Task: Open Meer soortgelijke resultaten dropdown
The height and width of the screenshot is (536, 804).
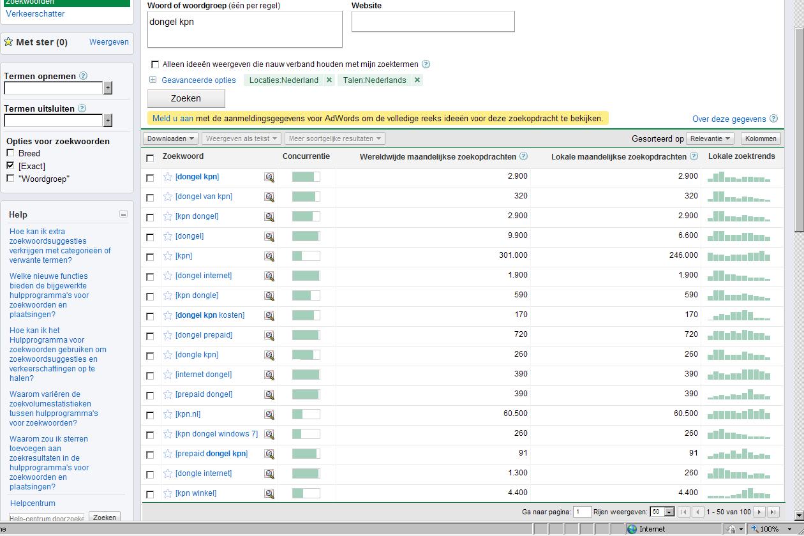Action: point(334,138)
